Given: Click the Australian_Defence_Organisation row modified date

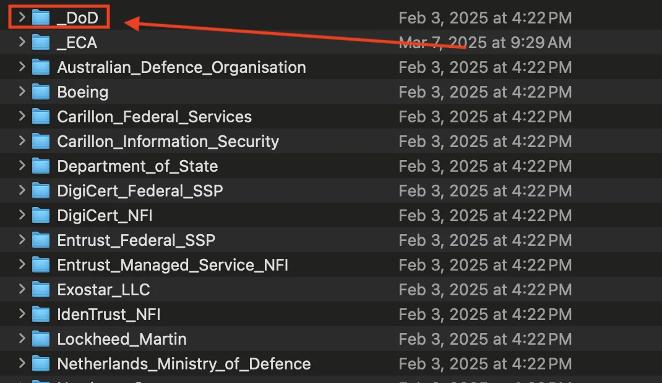Looking at the screenshot, I should tap(485, 67).
